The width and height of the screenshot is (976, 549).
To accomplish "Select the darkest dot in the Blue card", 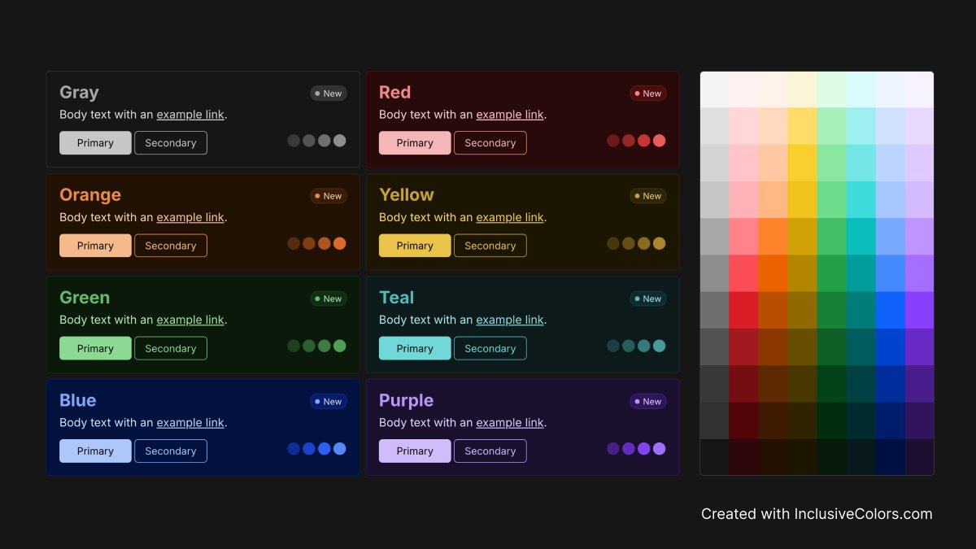I will point(294,448).
